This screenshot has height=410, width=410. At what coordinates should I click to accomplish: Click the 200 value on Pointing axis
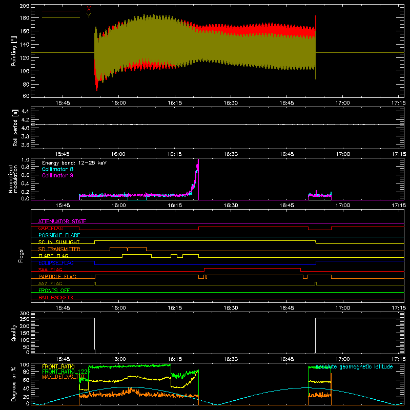tap(24, 6)
